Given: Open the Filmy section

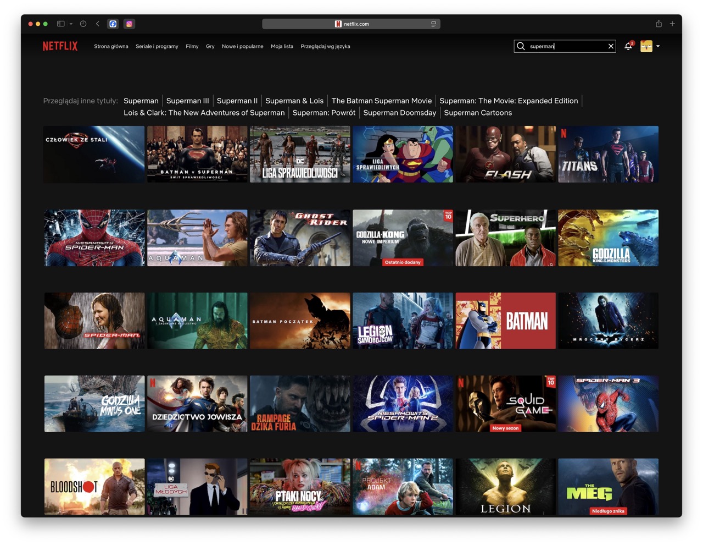Looking at the screenshot, I should point(192,46).
